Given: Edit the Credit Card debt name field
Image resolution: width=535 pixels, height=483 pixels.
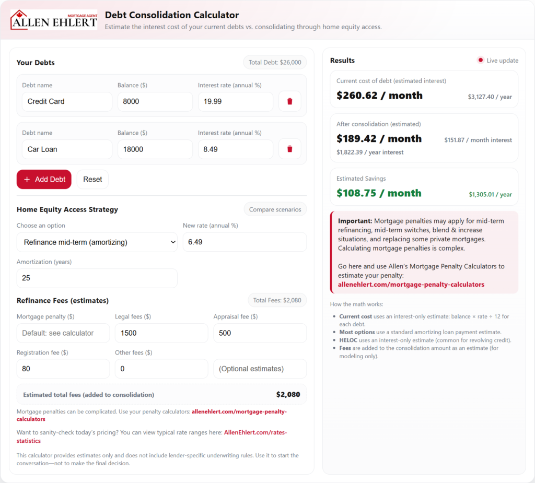Looking at the screenshot, I should tap(67, 101).
